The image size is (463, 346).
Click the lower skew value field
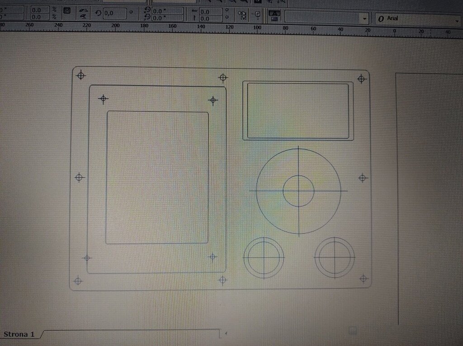tap(211, 19)
